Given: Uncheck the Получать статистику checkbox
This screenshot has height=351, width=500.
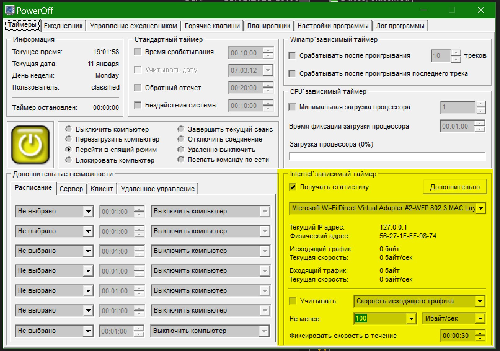Looking at the screenshot, I should [x=293, y=187].
